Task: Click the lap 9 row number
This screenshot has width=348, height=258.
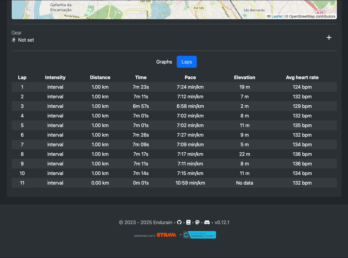Action: pos(22,164)
